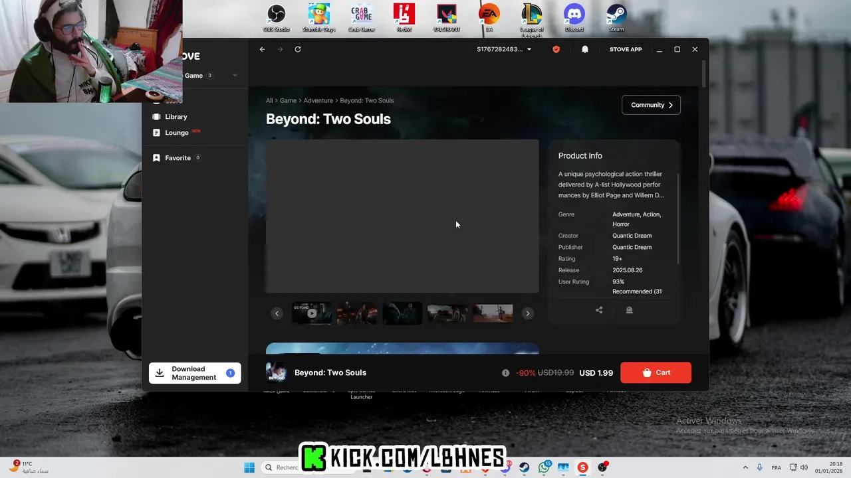
Task: Click the 93% Recommended user rating
Action: tap(637, 286)
